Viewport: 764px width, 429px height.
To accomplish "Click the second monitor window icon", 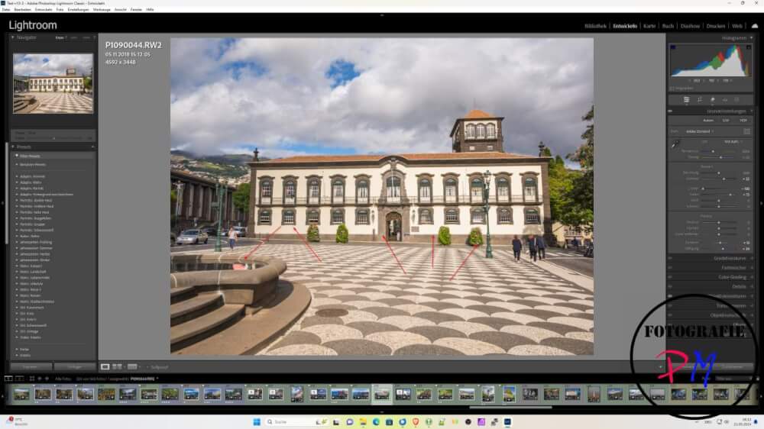I will tap(20, 379).
